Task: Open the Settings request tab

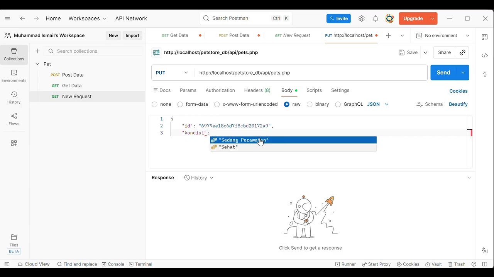Action: tap(340, 90)
